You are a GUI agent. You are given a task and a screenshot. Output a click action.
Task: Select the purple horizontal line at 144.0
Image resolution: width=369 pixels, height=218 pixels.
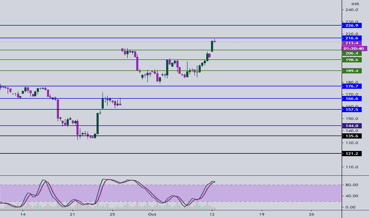pos(171,126)
